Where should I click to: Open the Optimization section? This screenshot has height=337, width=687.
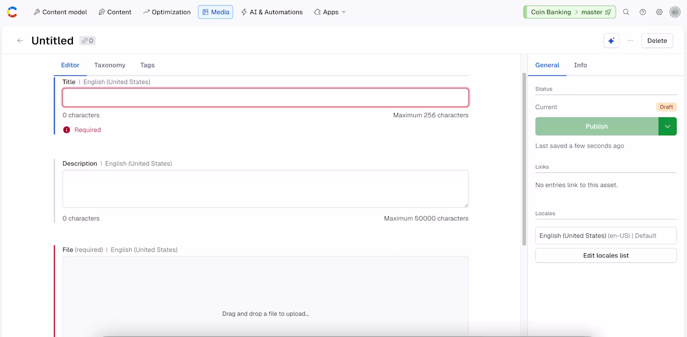167,12
